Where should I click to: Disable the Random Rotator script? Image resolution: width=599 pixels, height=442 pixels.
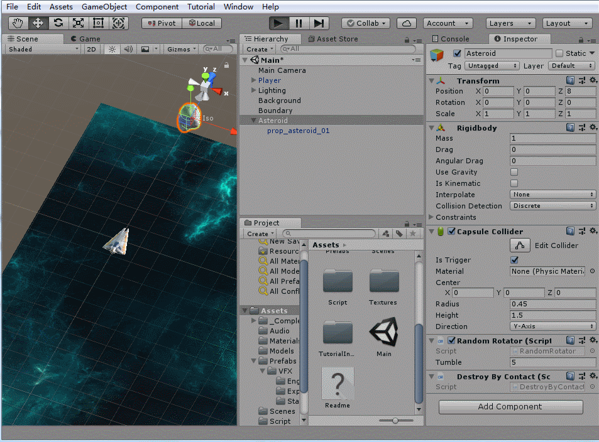tap(451, 340)
